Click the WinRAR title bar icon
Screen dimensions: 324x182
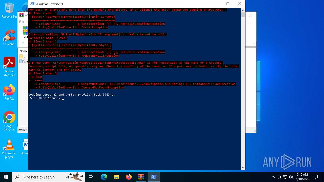click(21, 15)
